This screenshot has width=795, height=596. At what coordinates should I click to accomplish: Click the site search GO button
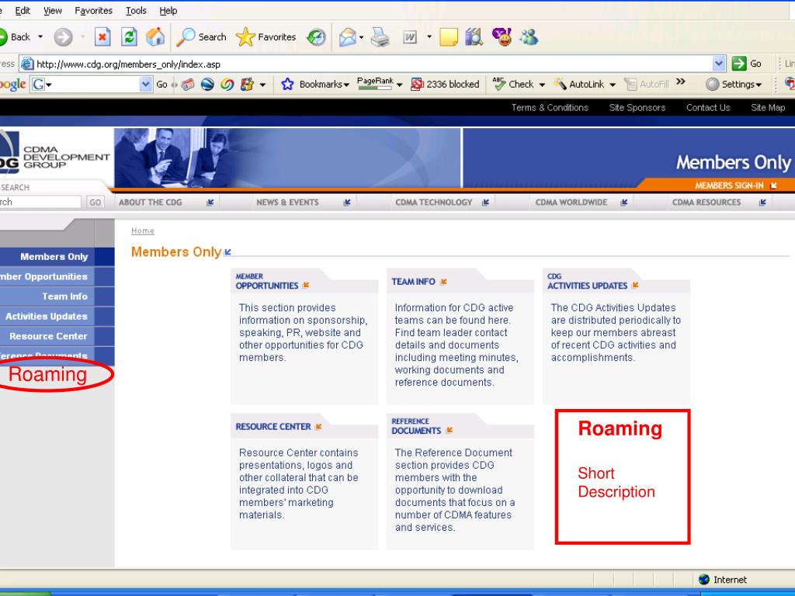coord(95,203)
